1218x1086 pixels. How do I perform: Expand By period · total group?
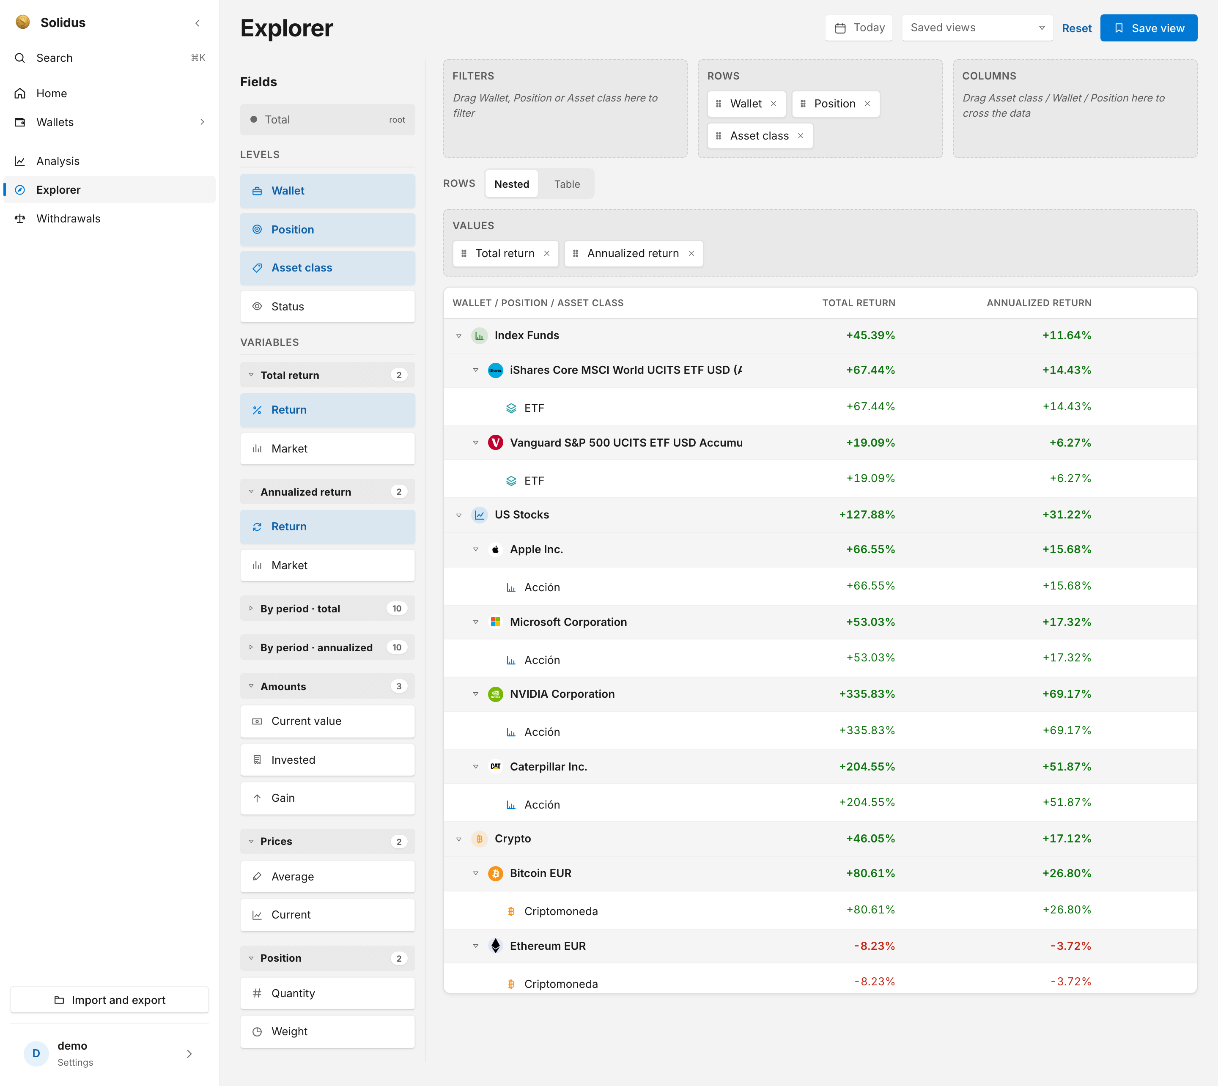(x=327, y=609)
